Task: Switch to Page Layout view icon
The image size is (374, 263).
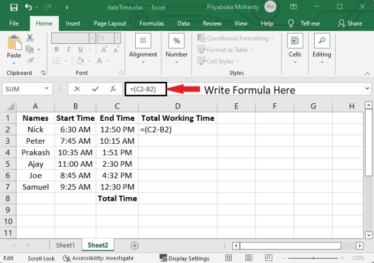Action: point(248,258)
